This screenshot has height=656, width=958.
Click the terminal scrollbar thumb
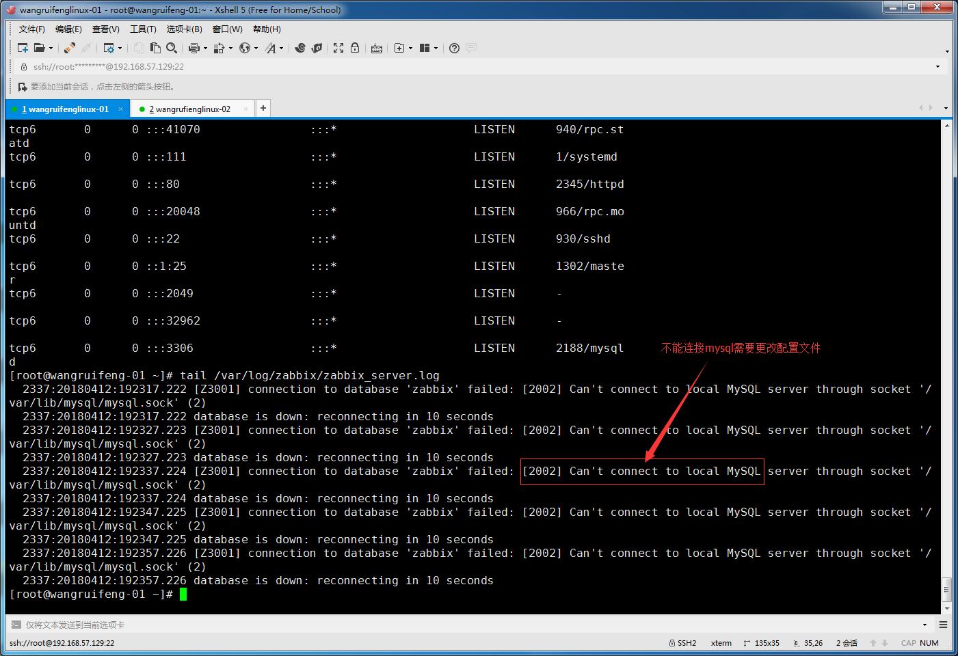tap(947, 589)
